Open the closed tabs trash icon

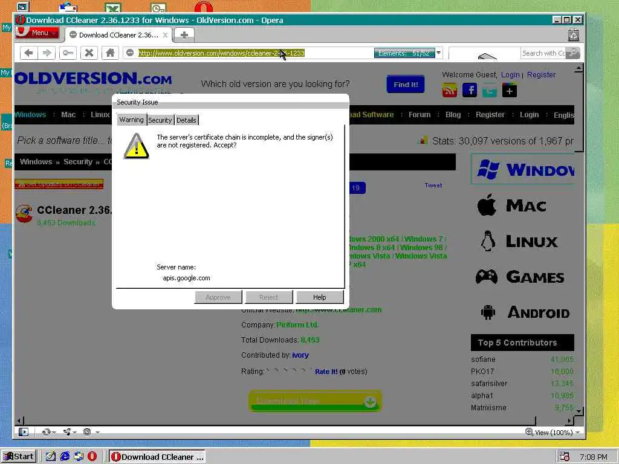574,35
